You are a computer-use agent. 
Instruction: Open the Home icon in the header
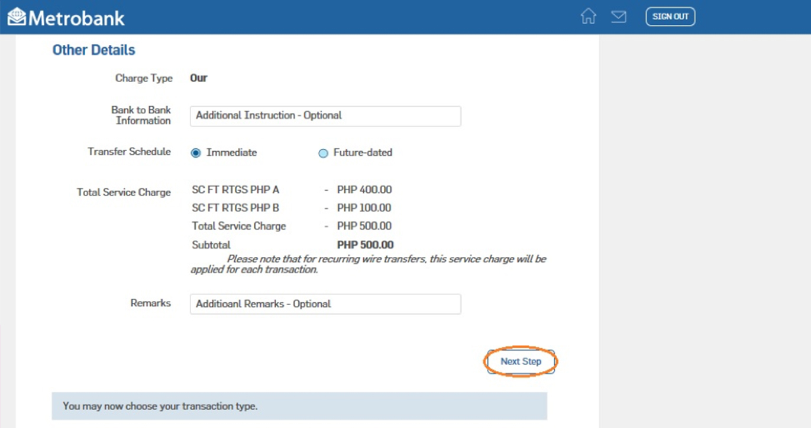coord(589,17)
